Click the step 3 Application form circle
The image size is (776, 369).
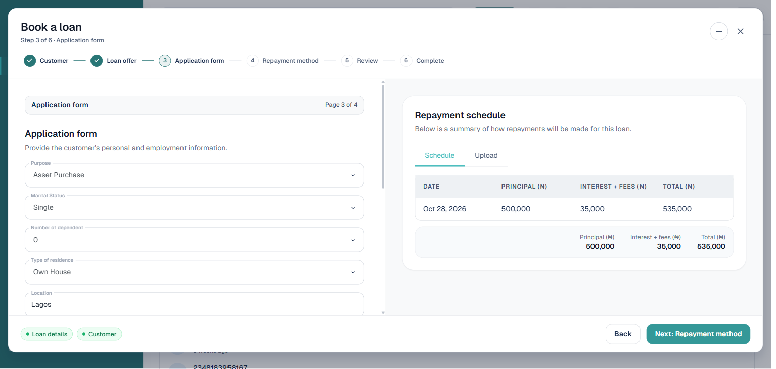(165, 61)
